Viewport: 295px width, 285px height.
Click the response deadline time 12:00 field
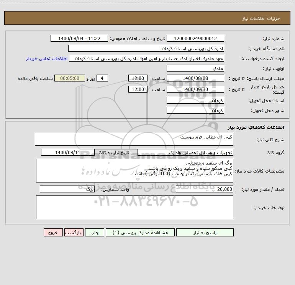(138, 78)
